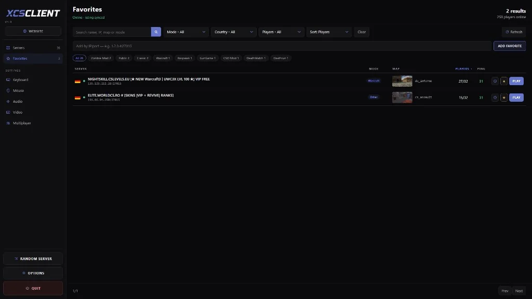Open the cs_assault map thumbnail
Screen dimensions: 532x299
(402, 97)
